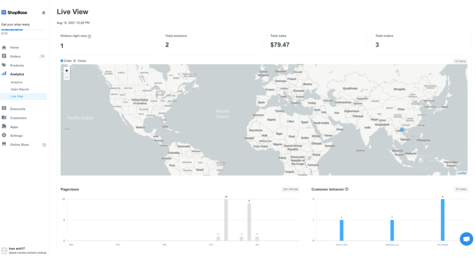Click the Order legend blue swatch
The image size is (475, 262).
(x=62, y=61)
